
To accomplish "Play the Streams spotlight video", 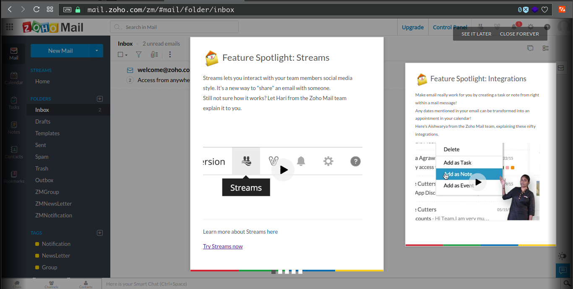I will (x=283, y=170).
